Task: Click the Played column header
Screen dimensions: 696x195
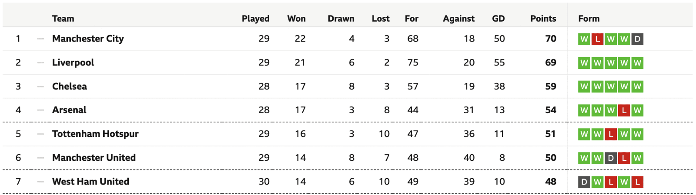Action: (x=255, y=19)
